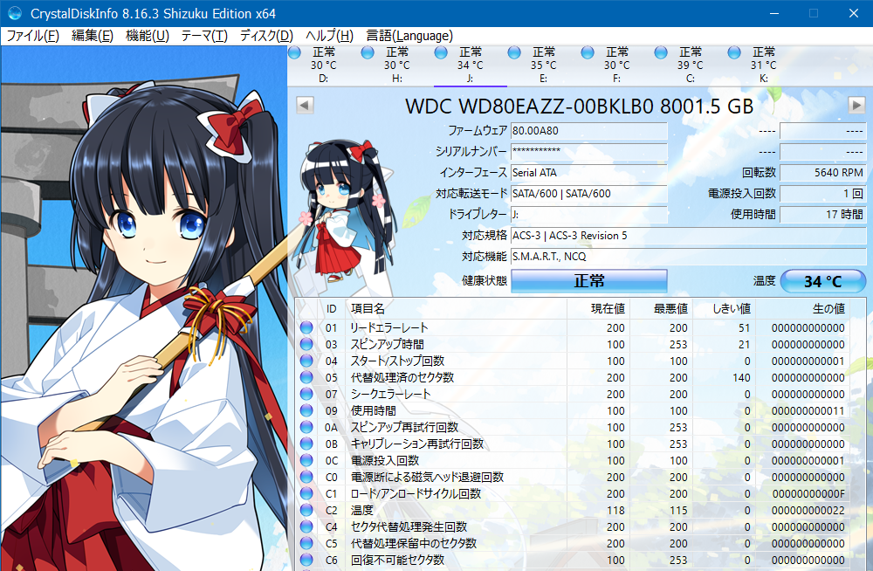This screenshot has height=571, width=873.
Task: Click the status orb for リードエラーレート
Action: coord(306,327)
